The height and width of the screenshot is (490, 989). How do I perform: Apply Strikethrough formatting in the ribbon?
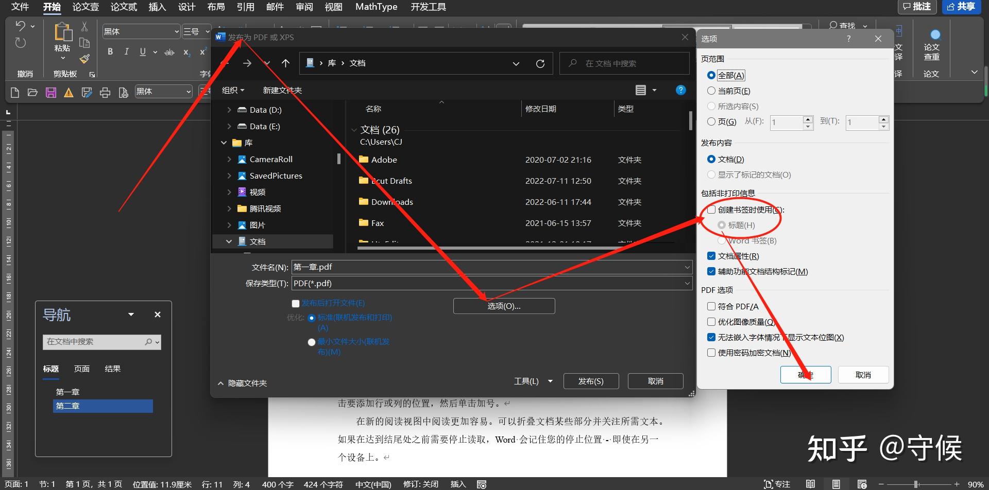(x=169, y=52)
